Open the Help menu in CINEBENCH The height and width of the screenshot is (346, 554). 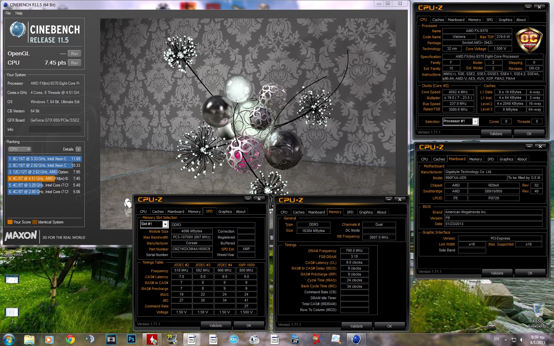(x=19, y=13)
